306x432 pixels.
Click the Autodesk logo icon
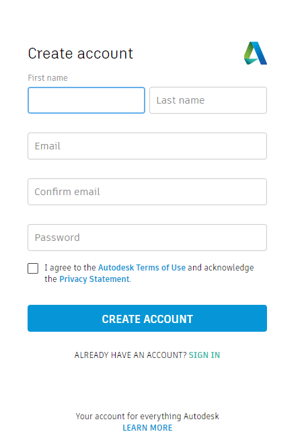(256, 53)
